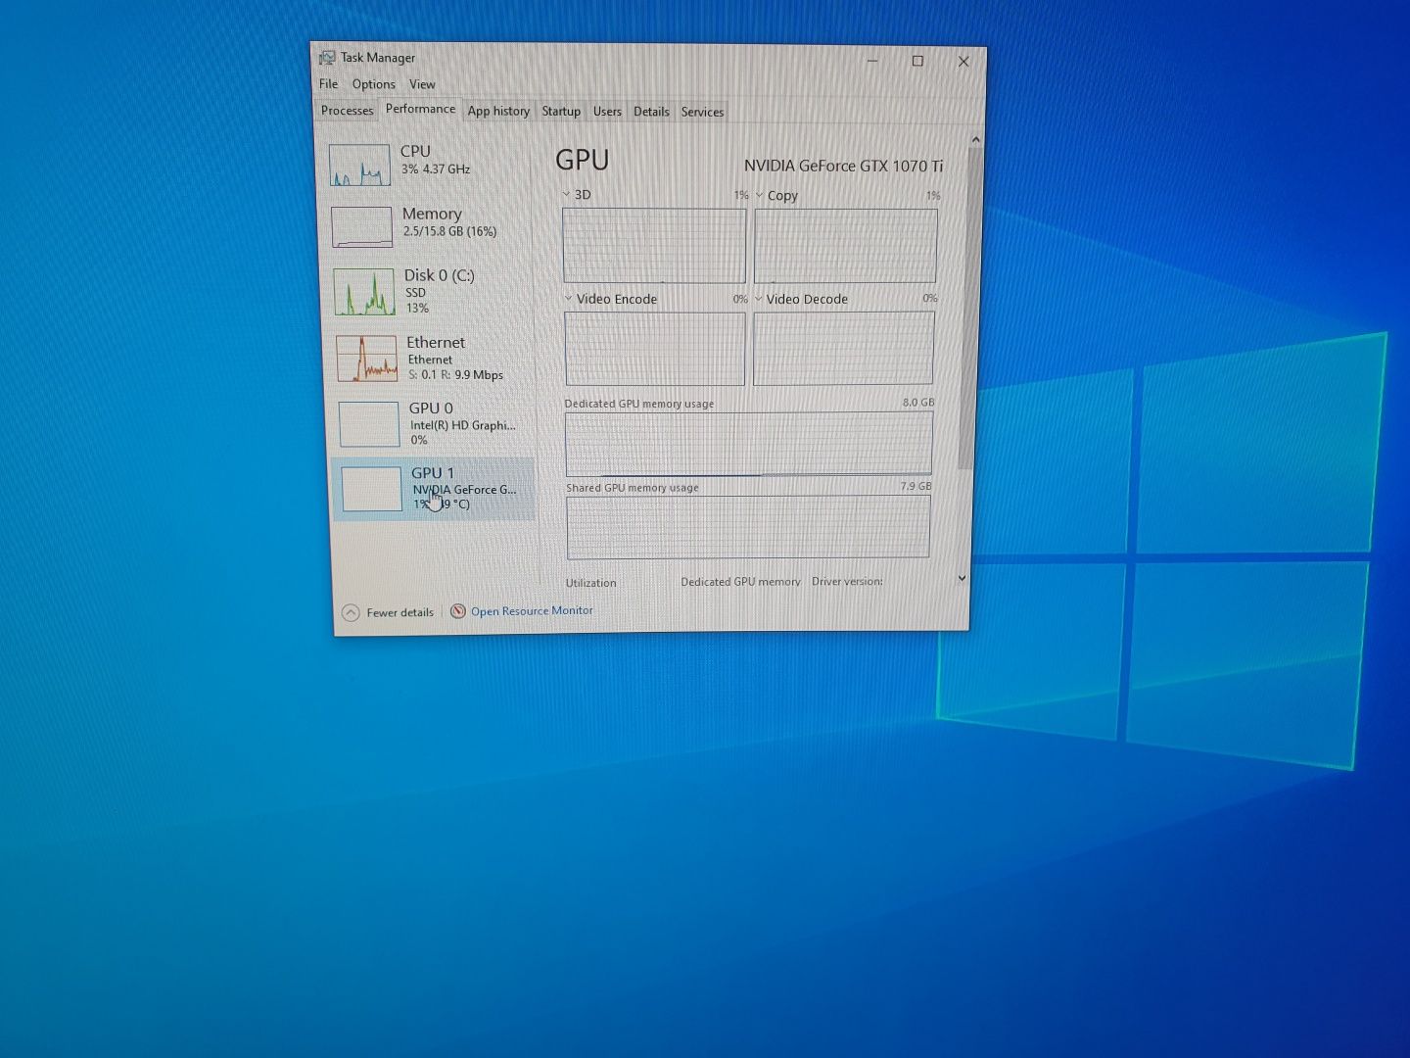
Task: Click the Fewer details chevron icon
Action: pos(351,613)
